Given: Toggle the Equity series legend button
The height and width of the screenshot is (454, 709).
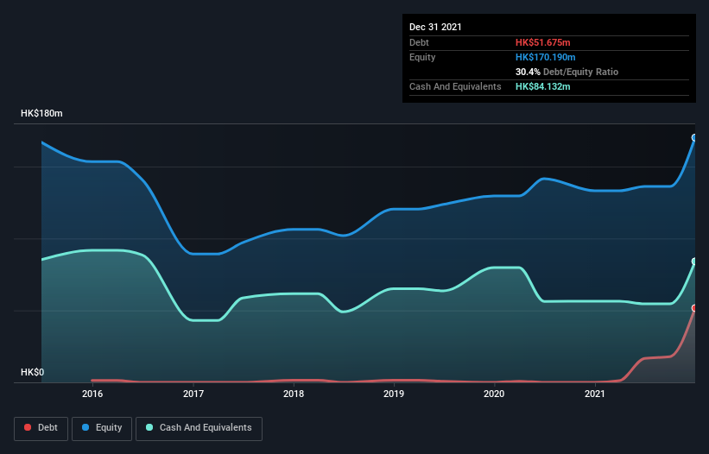Looking at the screenshot, I should 102,428.
